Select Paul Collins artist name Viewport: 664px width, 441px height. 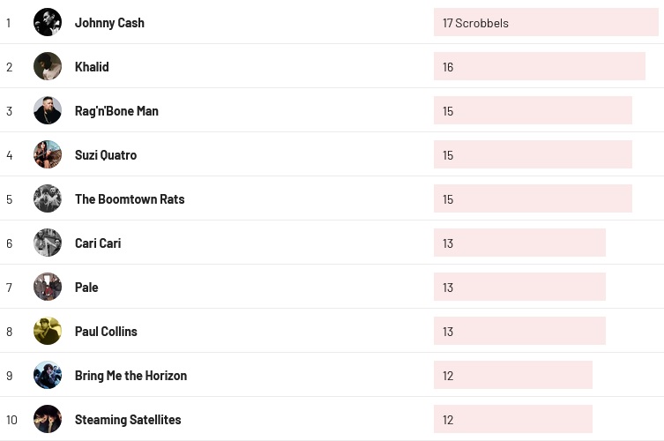(106, 332)
